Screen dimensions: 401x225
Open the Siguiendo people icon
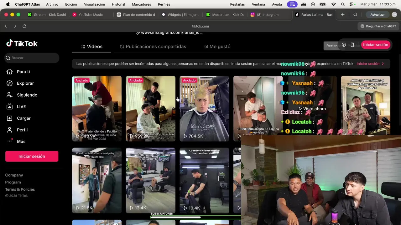[x=9, y=95]
